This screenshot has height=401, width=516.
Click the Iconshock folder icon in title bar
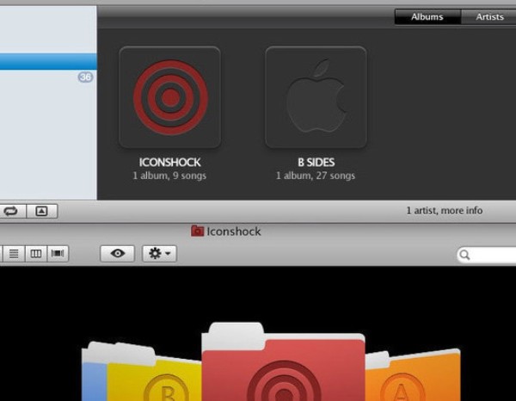point(197,231)
